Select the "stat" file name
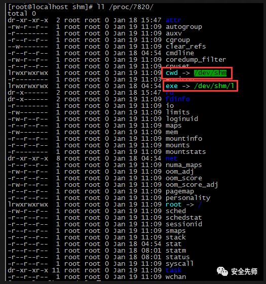 click(173, 244)
